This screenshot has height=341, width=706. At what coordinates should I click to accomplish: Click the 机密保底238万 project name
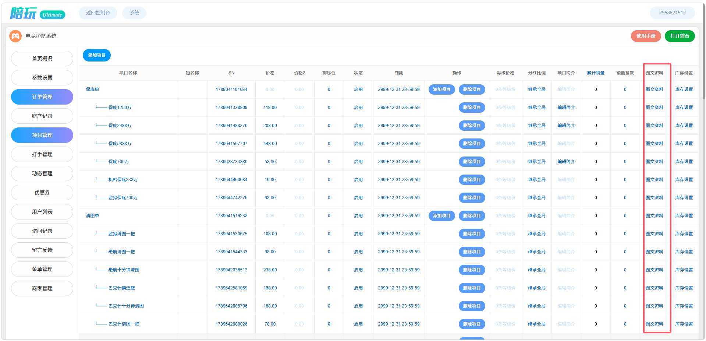coord(123,180)
